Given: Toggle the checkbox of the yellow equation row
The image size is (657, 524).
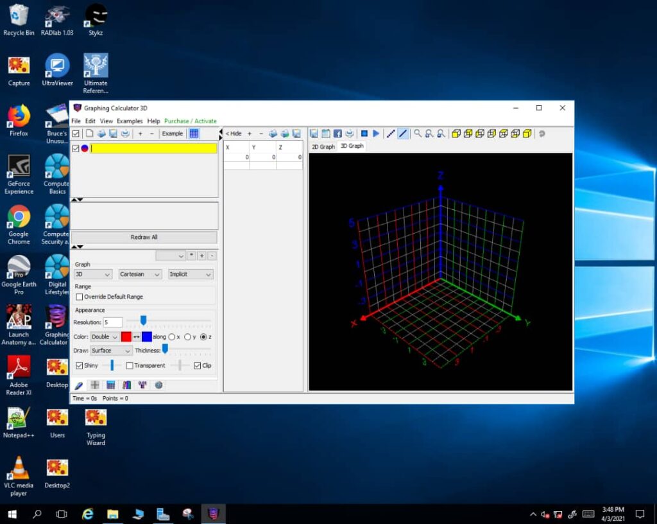Looking at the screenshot, I should [x=76, y=148].
